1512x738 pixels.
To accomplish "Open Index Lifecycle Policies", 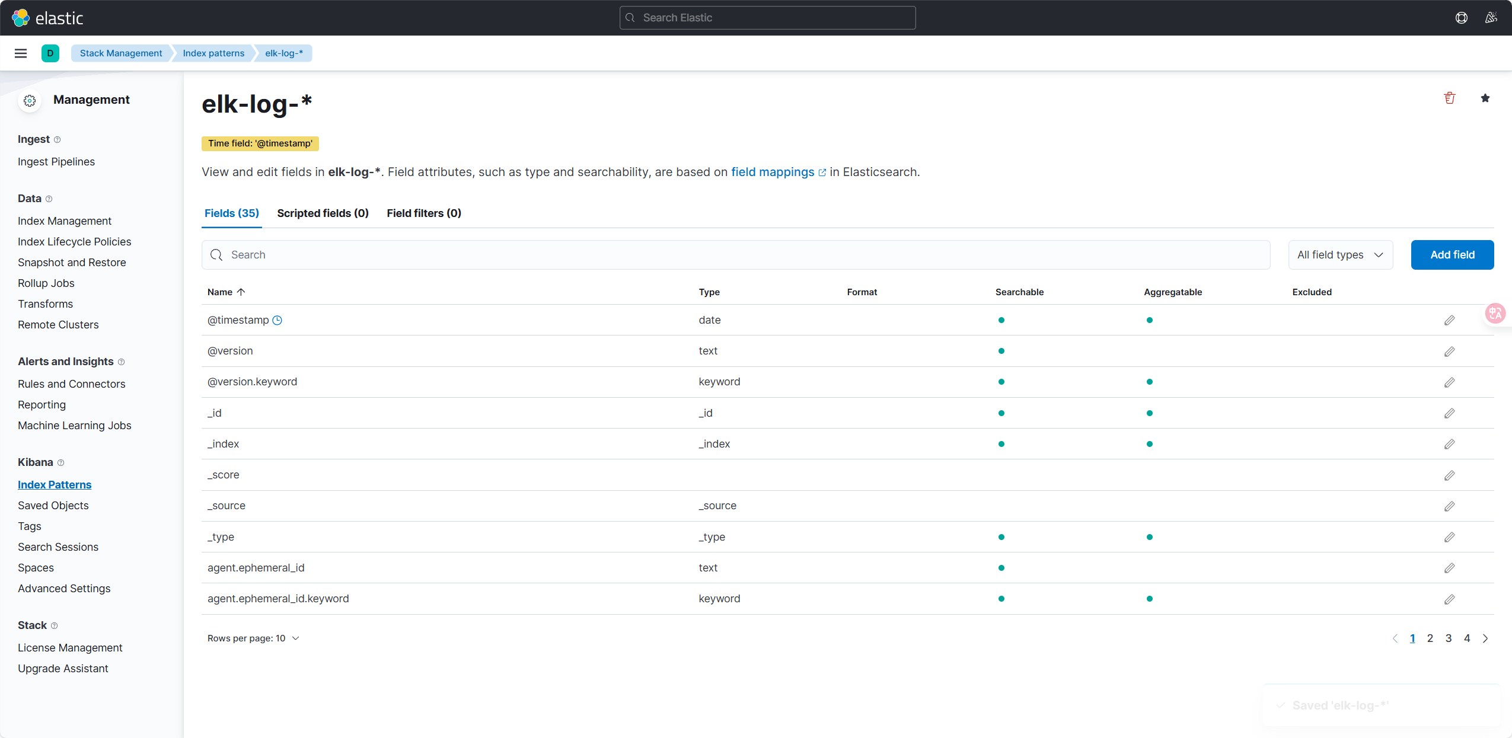I will point(75,242).
